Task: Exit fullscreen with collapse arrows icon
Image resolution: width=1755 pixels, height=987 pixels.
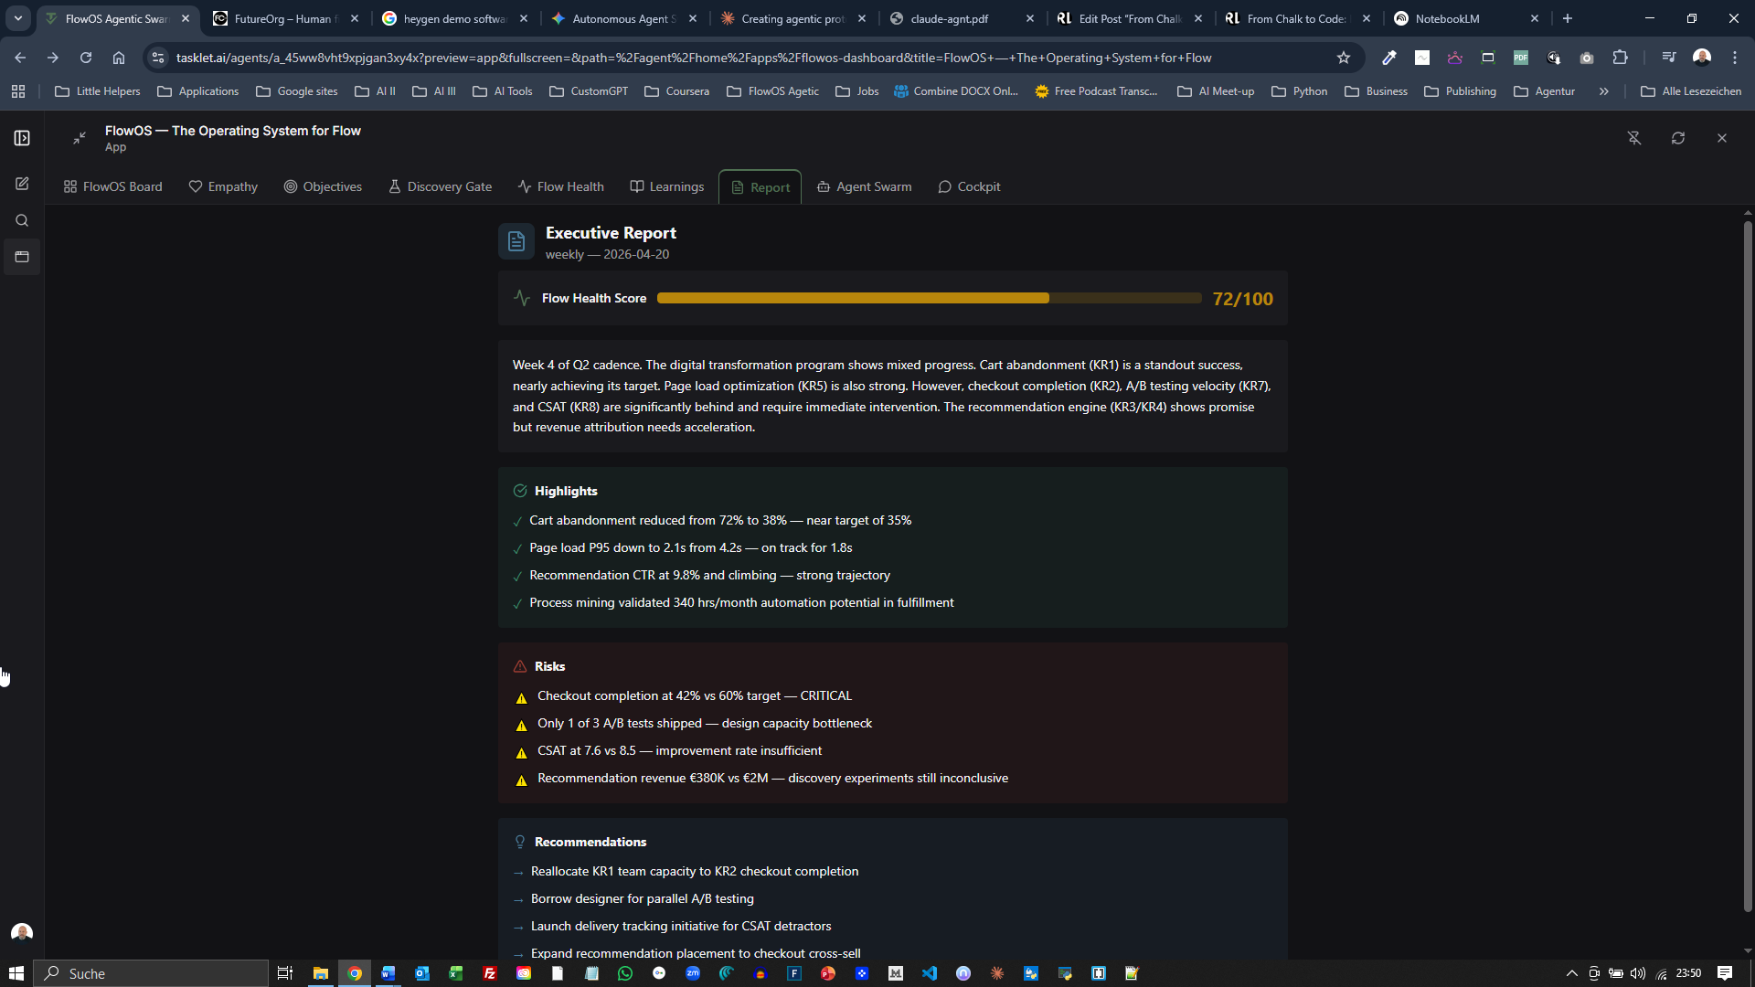Action: tap(80, 138)
